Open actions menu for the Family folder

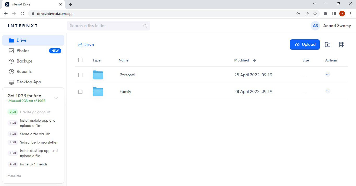tap(328, 91)
